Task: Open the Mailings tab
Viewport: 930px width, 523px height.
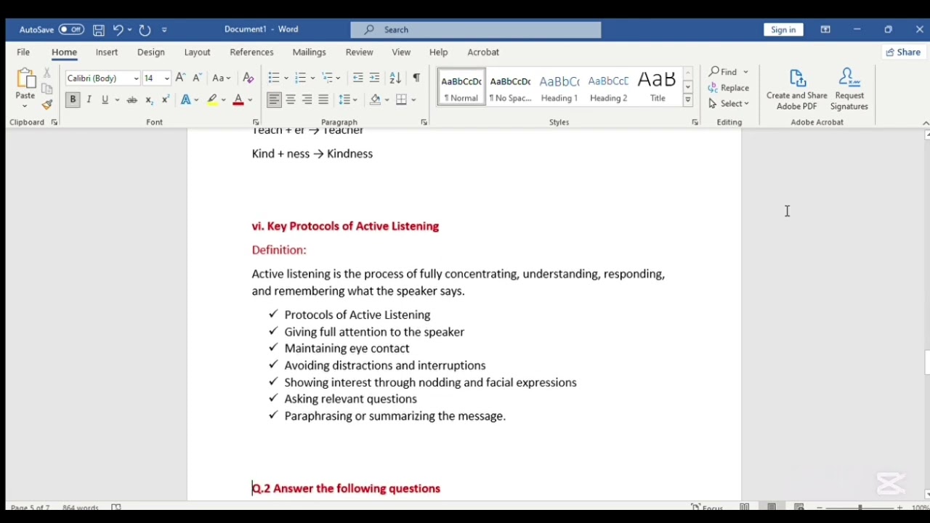Action: 309,52
